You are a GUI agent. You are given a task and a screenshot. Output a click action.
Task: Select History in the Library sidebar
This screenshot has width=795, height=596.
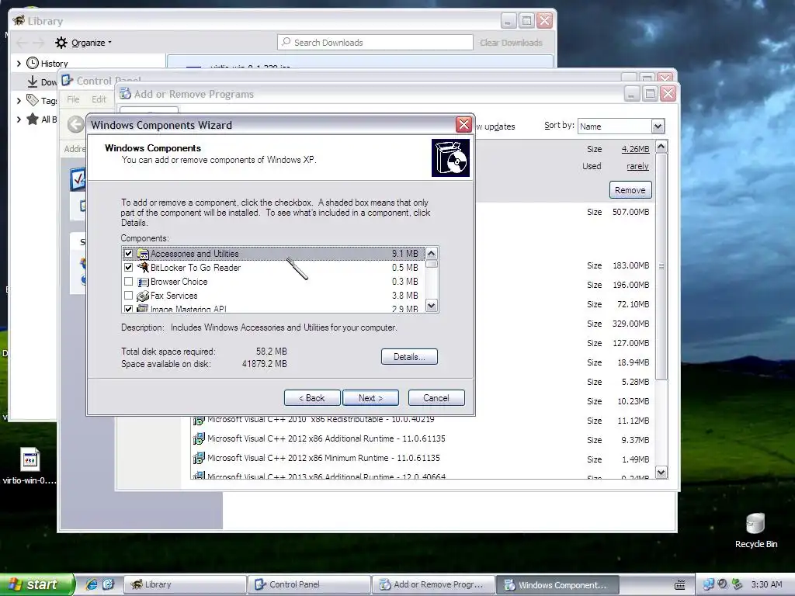[x=54, y=64]
